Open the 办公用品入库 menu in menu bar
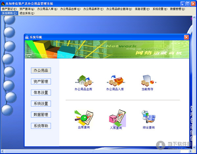 pos(47,9)
